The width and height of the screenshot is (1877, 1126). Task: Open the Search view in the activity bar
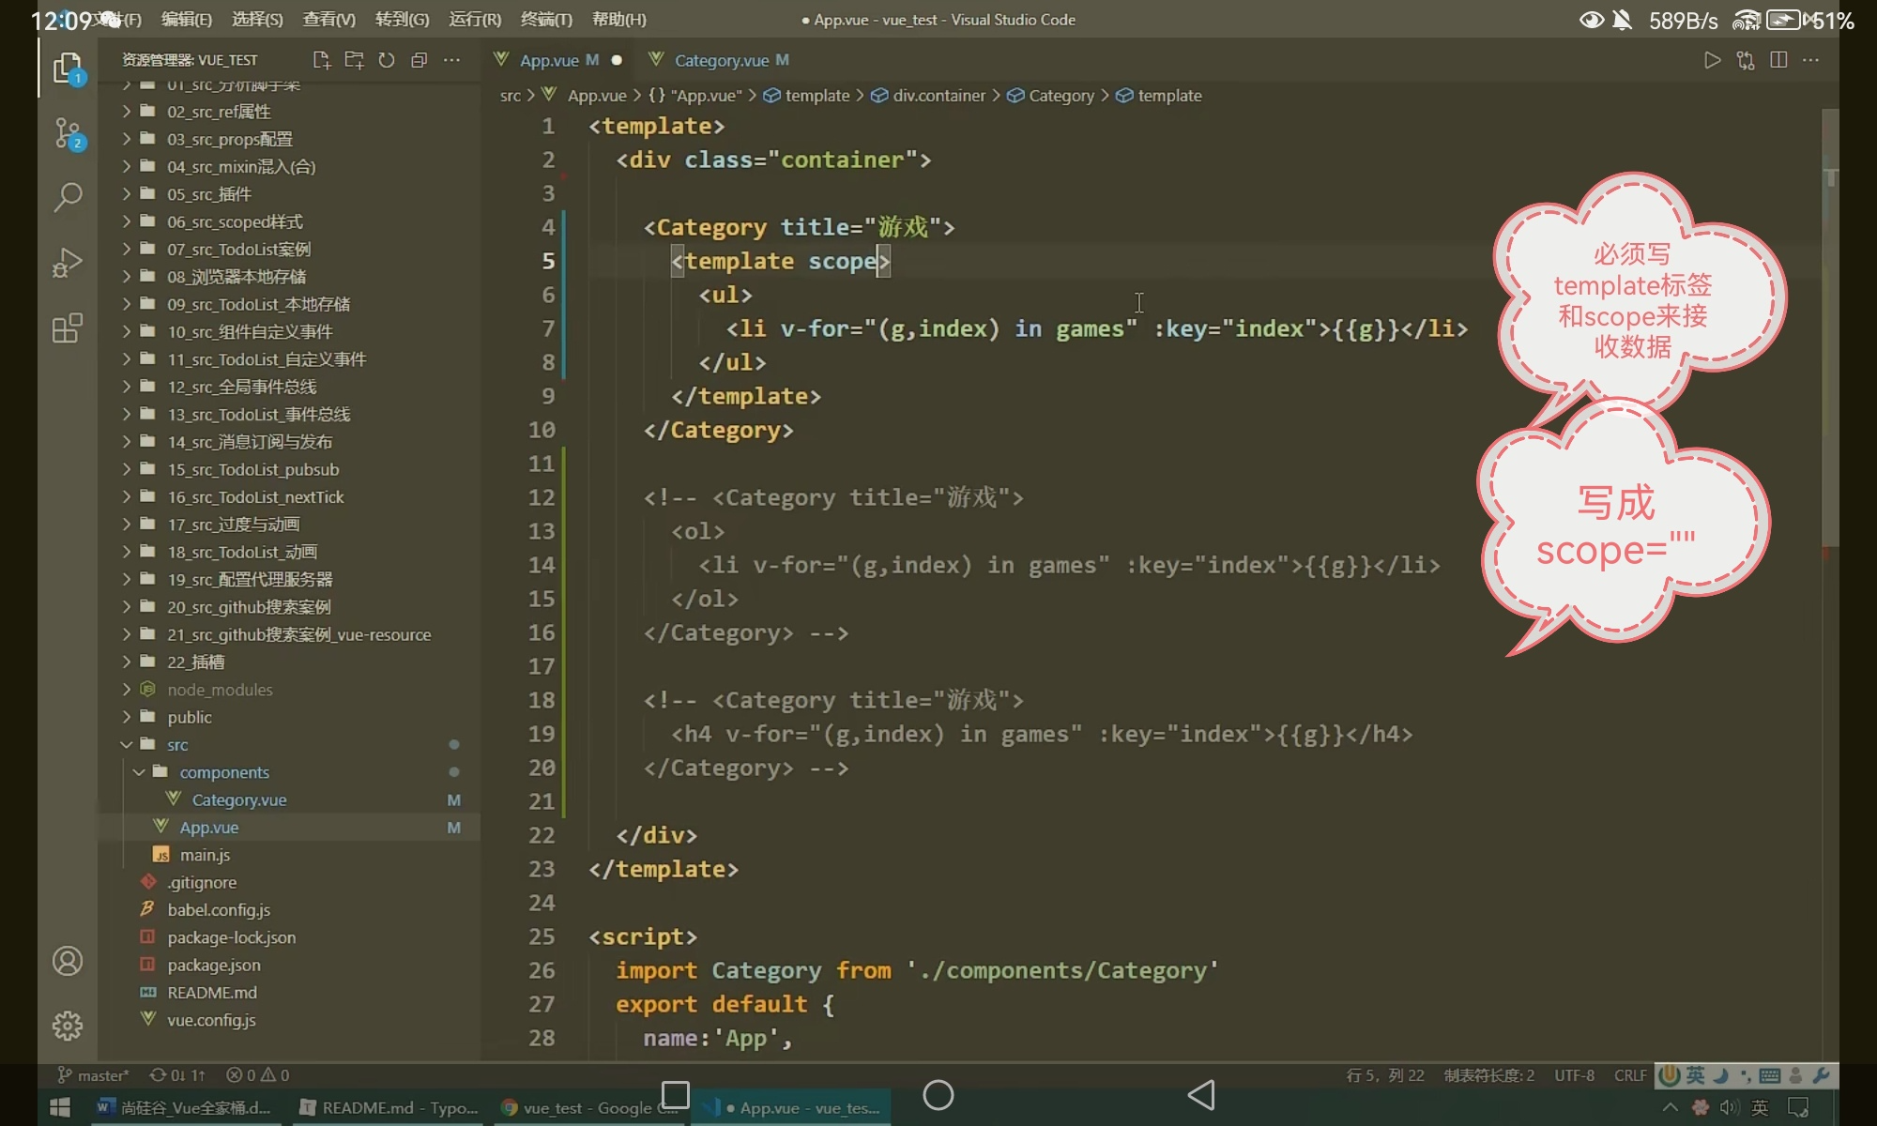pyautogui.click(x=68, y=198)
